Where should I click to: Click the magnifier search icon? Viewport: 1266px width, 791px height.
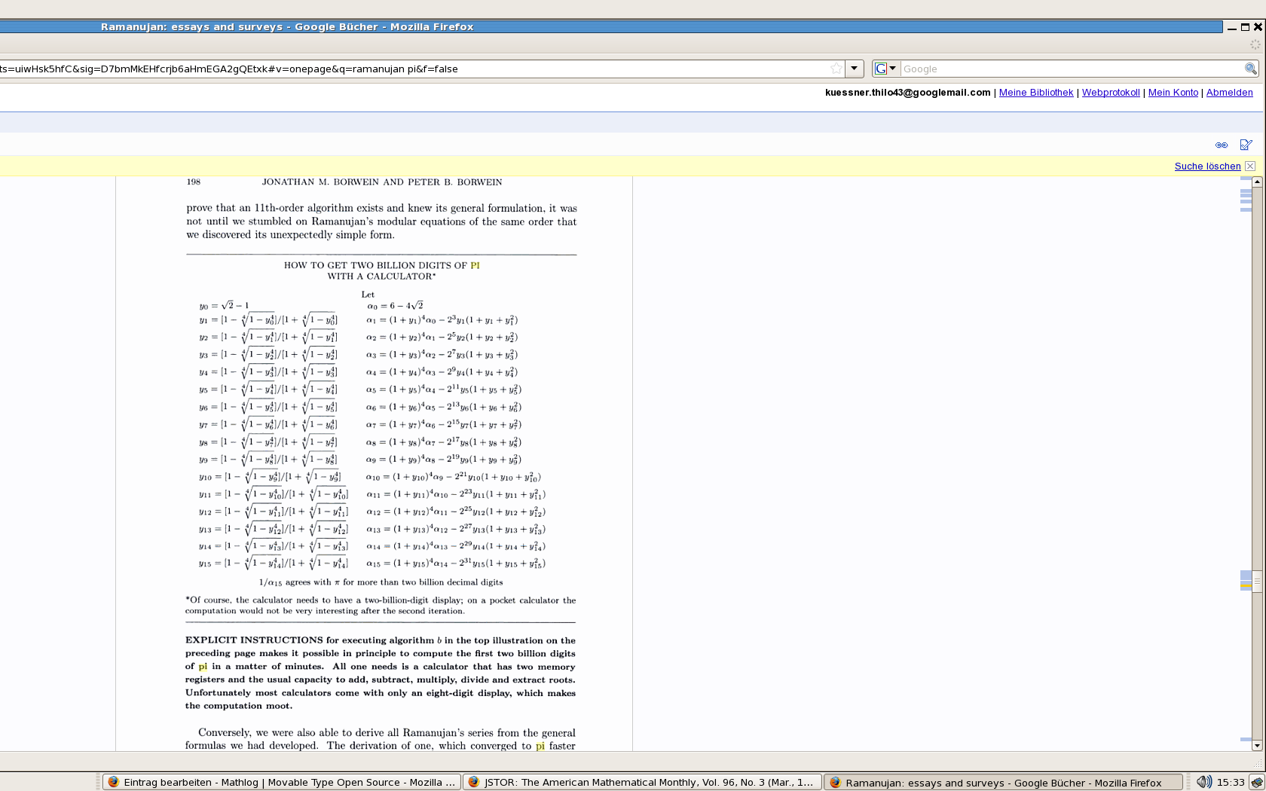click(1250, 69)
